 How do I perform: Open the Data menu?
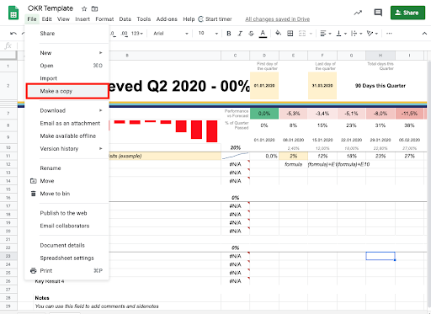click(x=125, y=19)
